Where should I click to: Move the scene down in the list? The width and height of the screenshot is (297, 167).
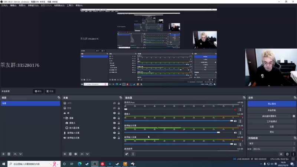pos(21,154)
